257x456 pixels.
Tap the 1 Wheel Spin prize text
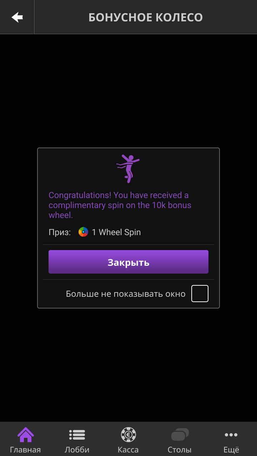(116, 232)
